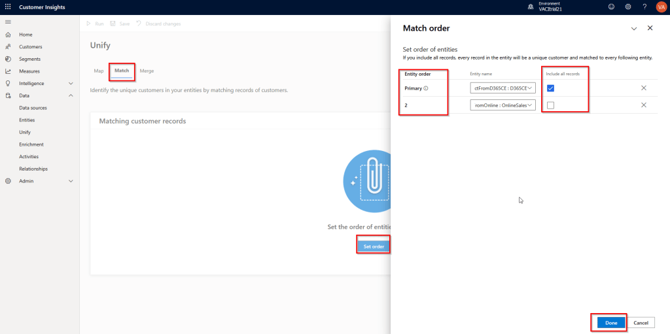
Task: Expand the Intelligence section in sidebar
Action: 71,83
